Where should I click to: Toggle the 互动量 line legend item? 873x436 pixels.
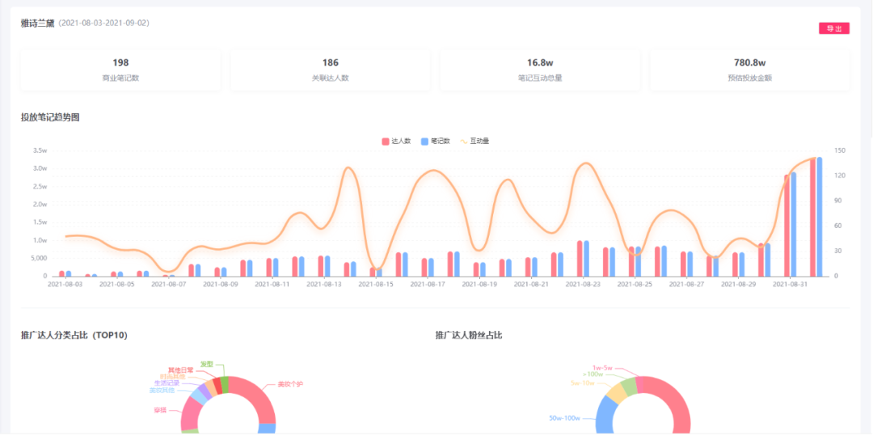pyautogui.click(x=474, y=142)
